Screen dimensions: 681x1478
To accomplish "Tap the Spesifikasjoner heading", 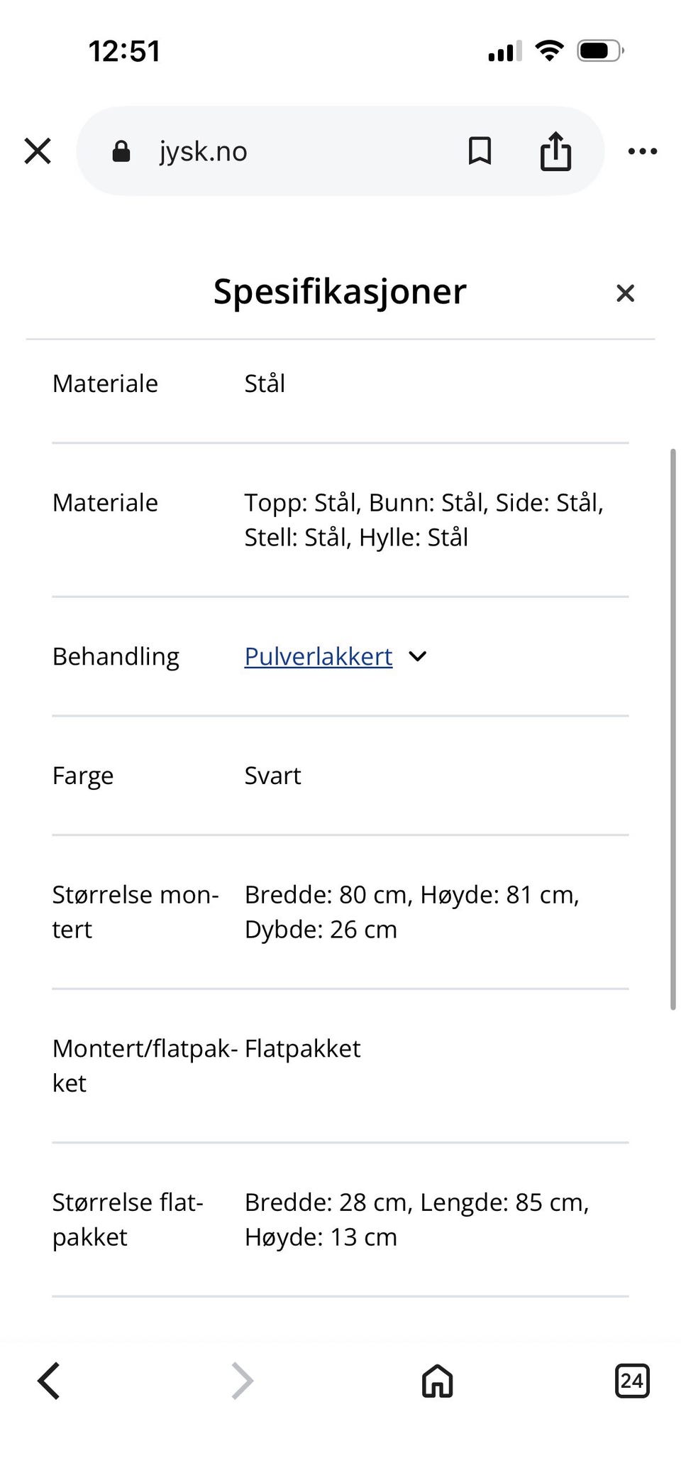I will click(x=340, y=291).
